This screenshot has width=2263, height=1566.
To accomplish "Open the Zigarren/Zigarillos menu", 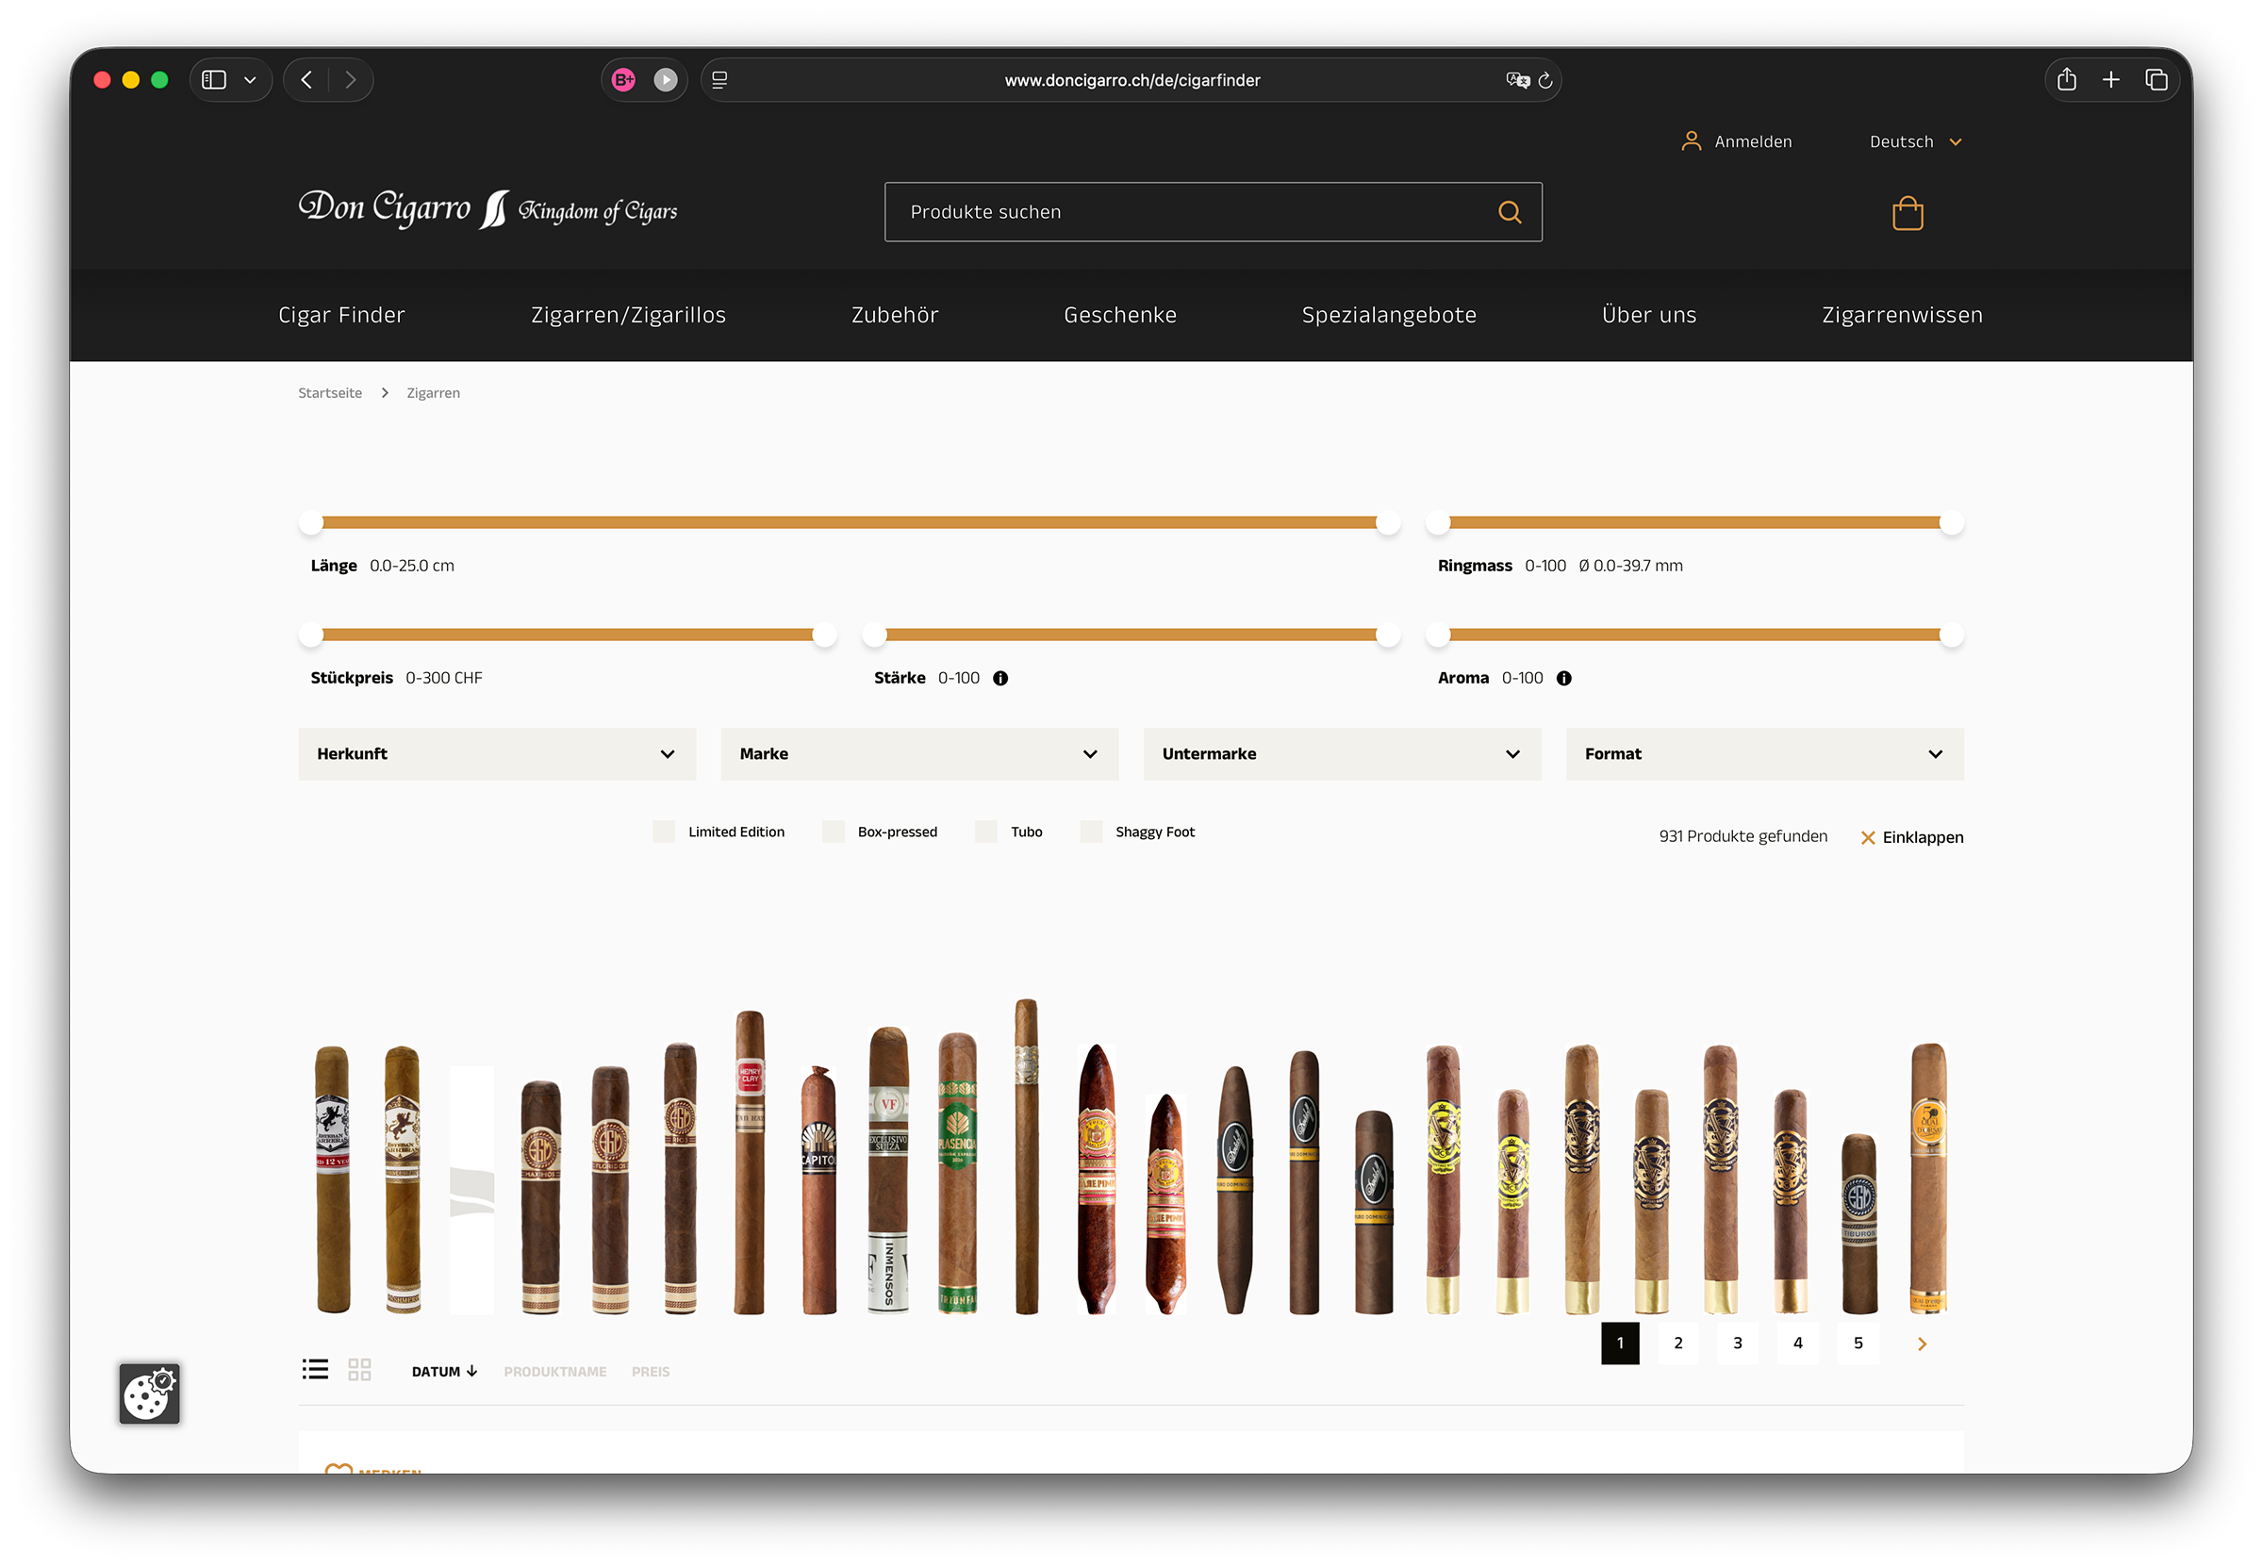I will tap(628, 315).
